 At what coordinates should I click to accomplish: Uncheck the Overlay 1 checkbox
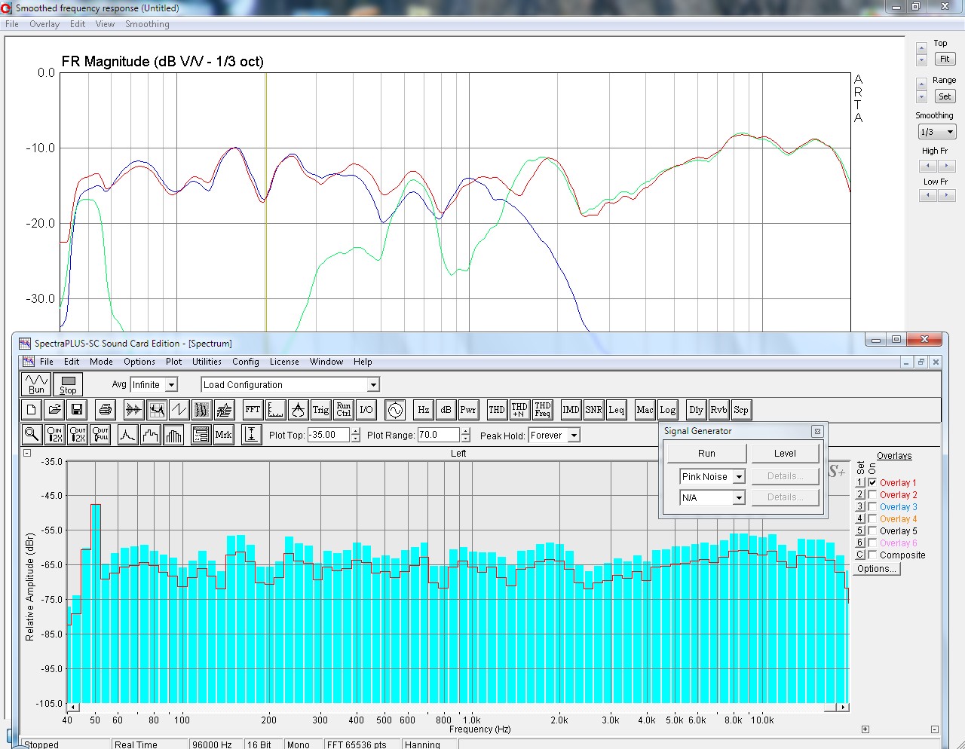tap(872, 483)
